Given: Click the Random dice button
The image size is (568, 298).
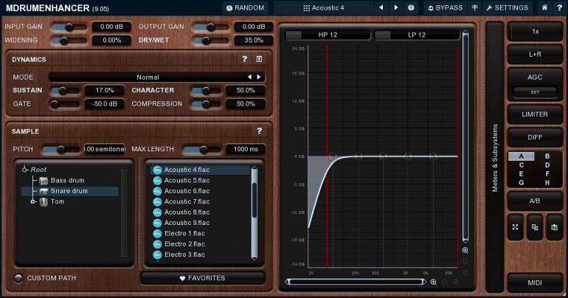Looking at the screenshot, I should (x=245, y=8).
